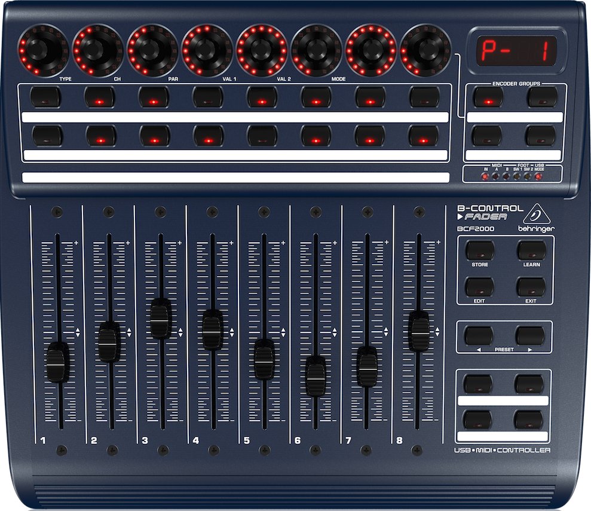This screenshot has width=591, height=511.
Task: Click the Behringer triangle logo
Action: (538, 214)
